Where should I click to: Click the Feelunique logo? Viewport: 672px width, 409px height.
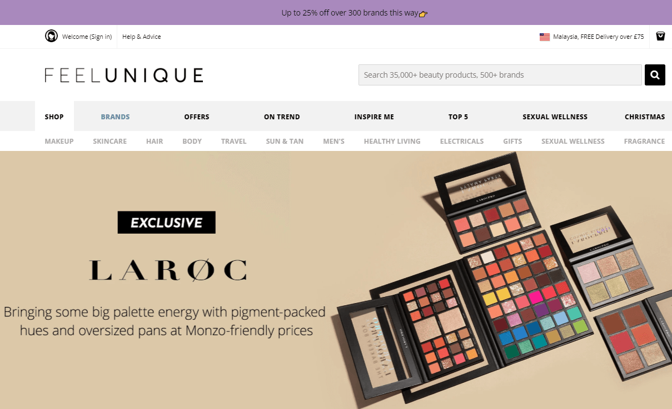tap(124, 75)
